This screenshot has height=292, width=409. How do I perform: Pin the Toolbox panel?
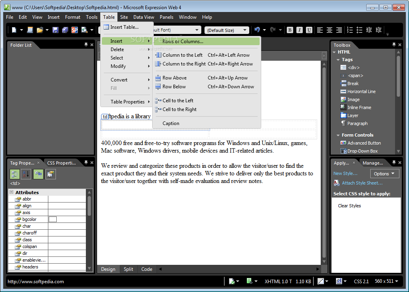(394, 45)
